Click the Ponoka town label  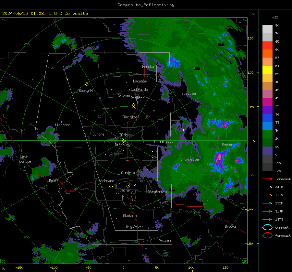point(148,67)
